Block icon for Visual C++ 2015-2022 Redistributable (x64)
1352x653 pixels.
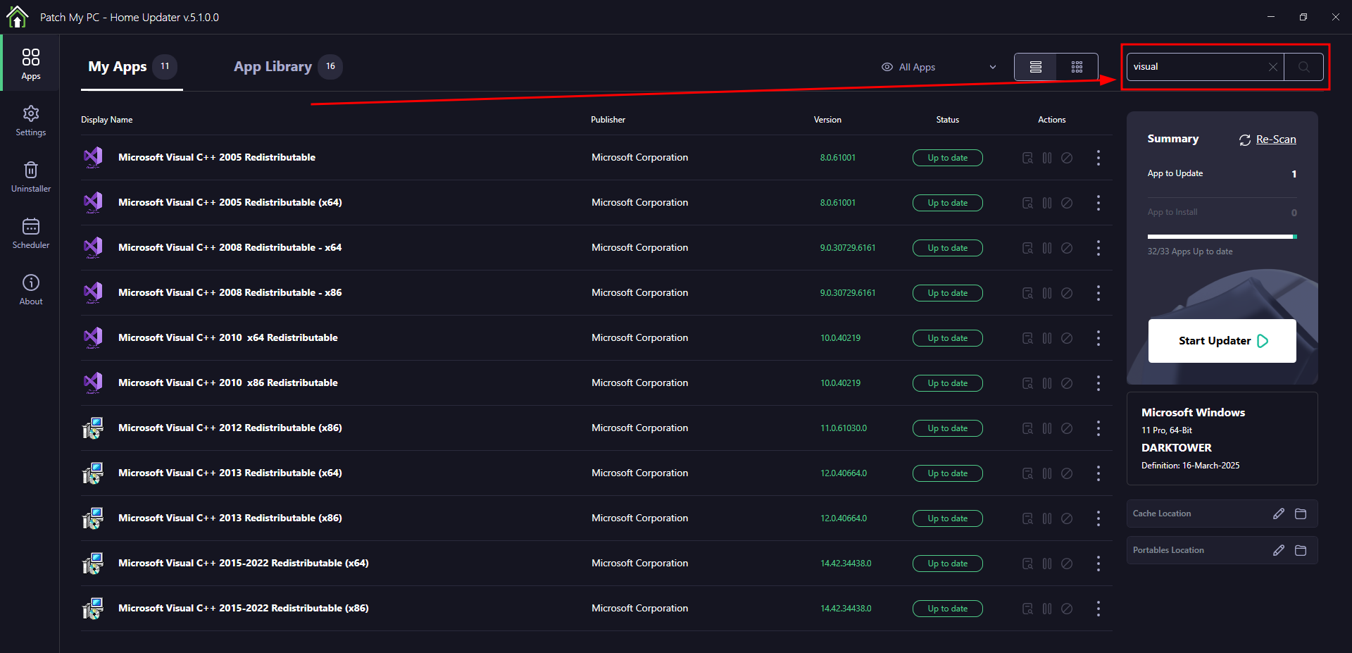pyautogui.click(x=1067, y=564)
